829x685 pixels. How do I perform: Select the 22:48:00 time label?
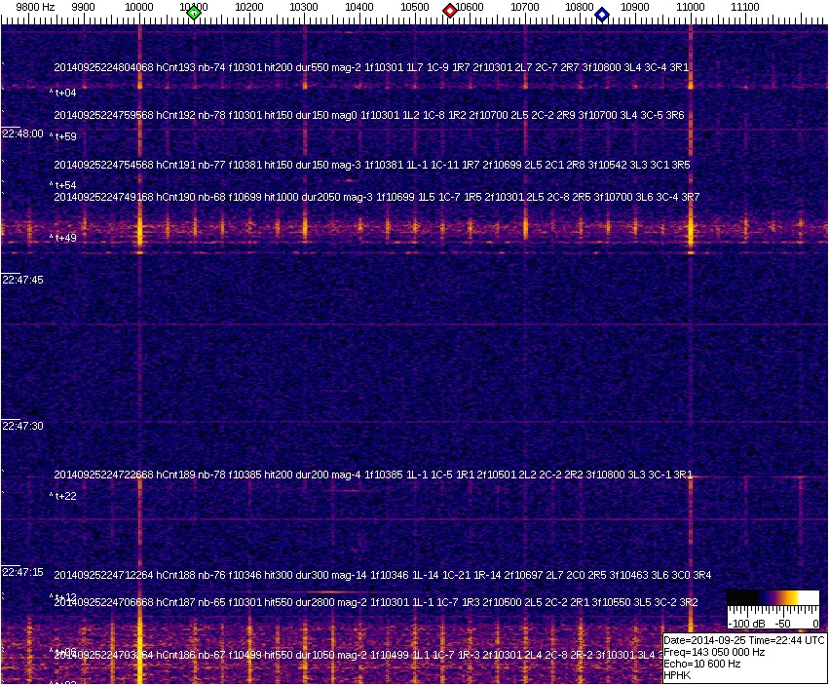point(21,133)
